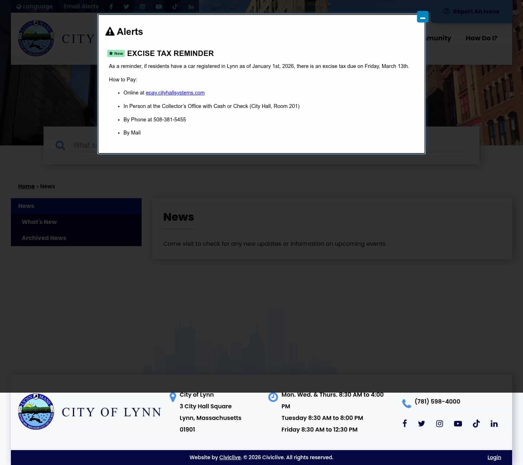Click the phone icon next to (781) 598-4000
523x465 pixels.
(406, 403)
